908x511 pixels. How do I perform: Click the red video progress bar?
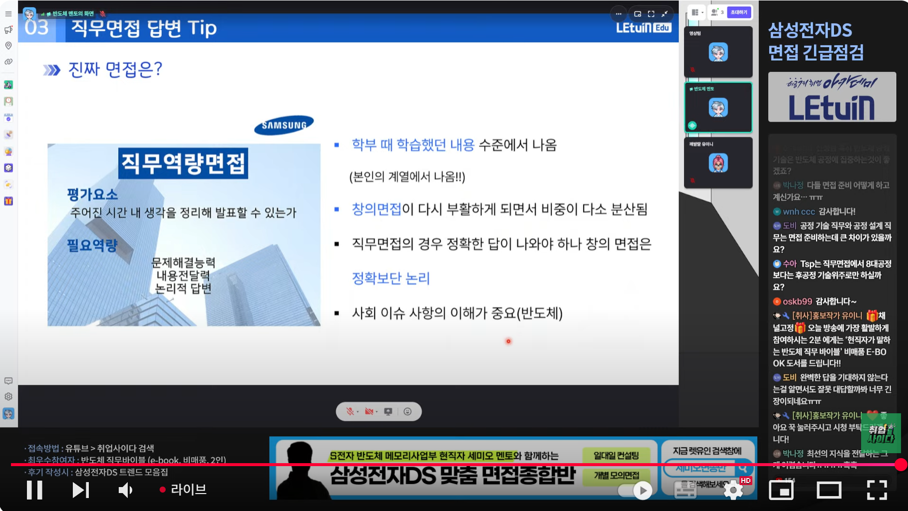449,465
